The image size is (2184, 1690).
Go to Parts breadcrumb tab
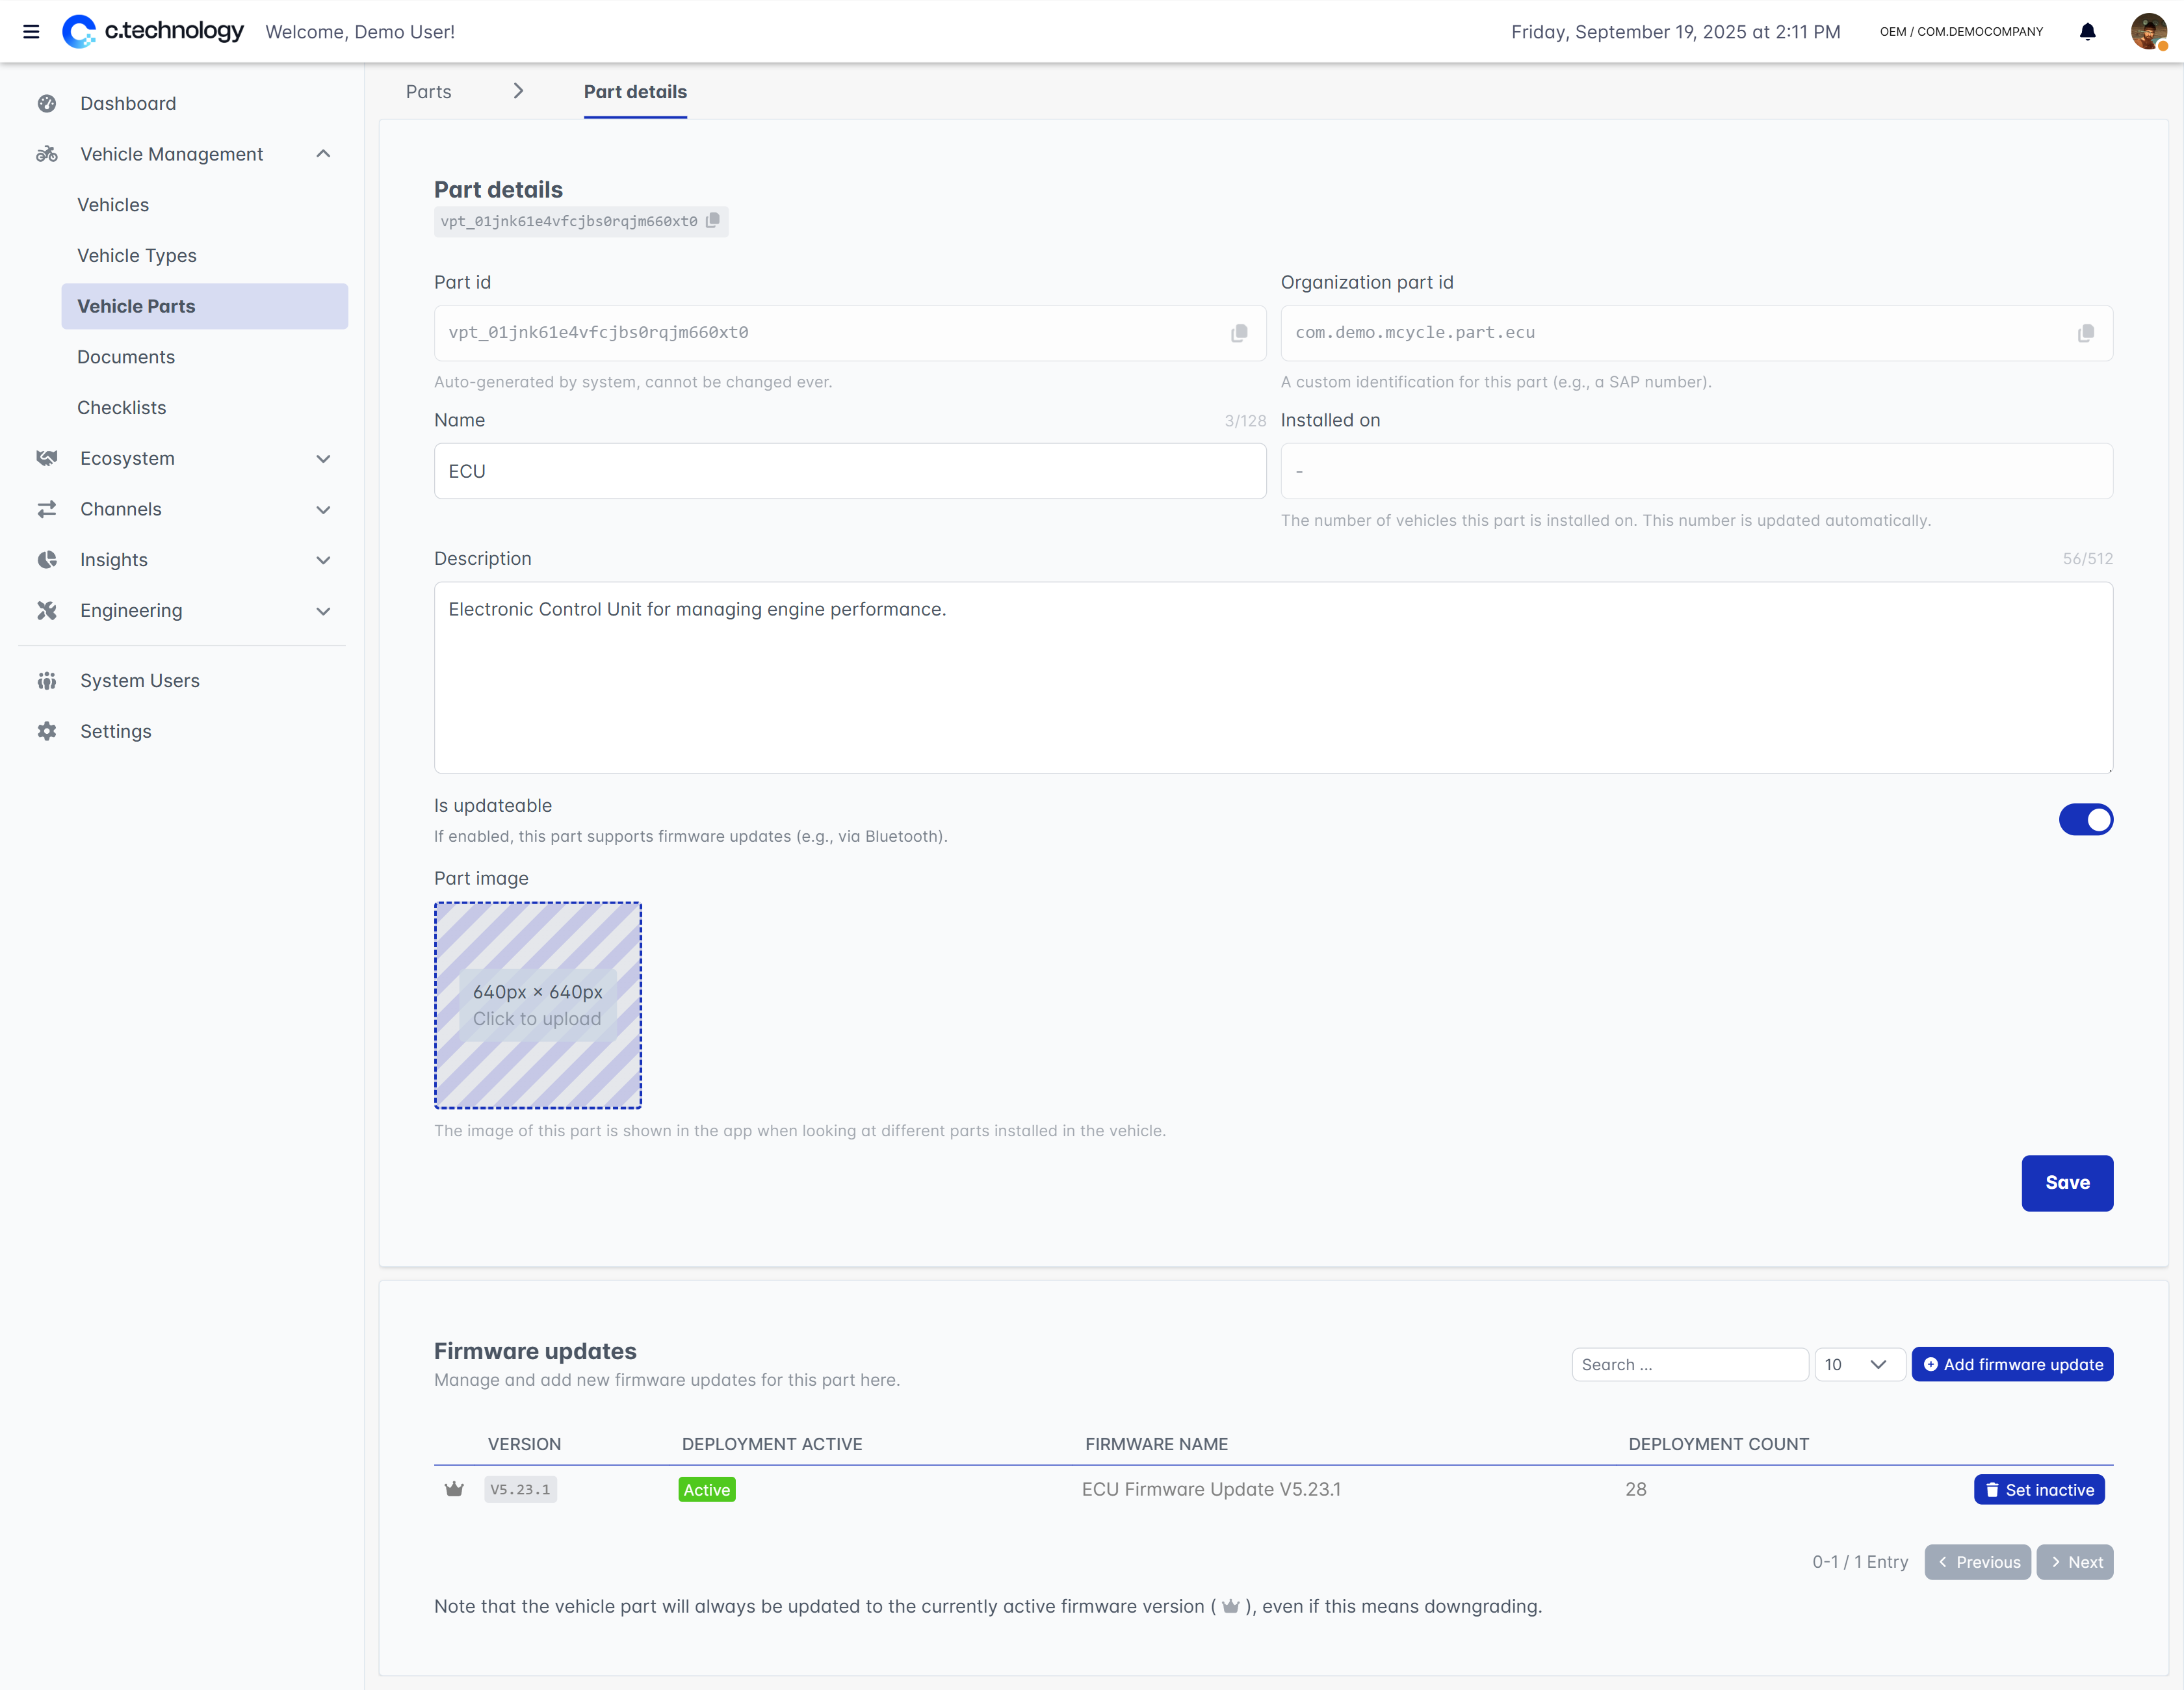pos(429,91)
